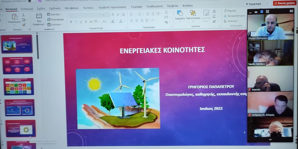The width and height of the screenshot is (298, 149).
Task: Center the text alignment
Action: click(137, 21)
